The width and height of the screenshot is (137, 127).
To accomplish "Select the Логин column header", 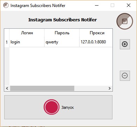I will point(27,33).
